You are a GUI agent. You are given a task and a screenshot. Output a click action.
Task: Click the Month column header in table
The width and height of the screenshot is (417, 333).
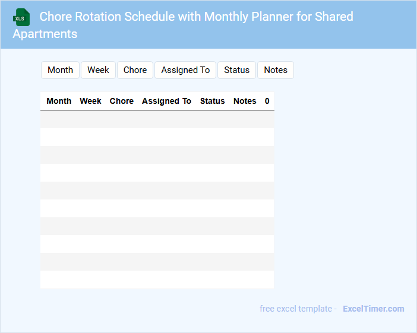59,101
